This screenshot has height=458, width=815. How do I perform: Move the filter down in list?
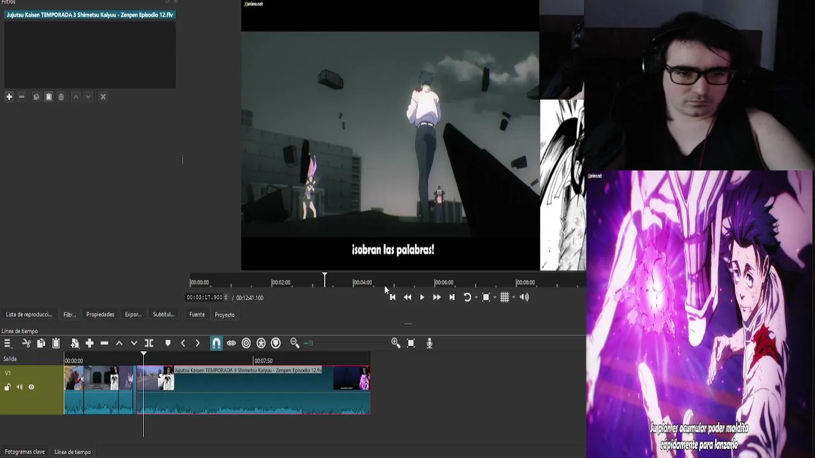(x=88, y=97)
